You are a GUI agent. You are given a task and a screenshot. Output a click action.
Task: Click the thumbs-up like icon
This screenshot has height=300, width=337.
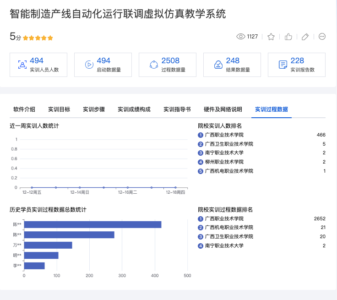[x=288, y=37]
